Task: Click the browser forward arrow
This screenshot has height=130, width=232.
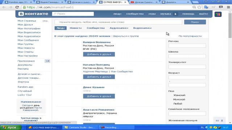Action: tap(11, 7)
